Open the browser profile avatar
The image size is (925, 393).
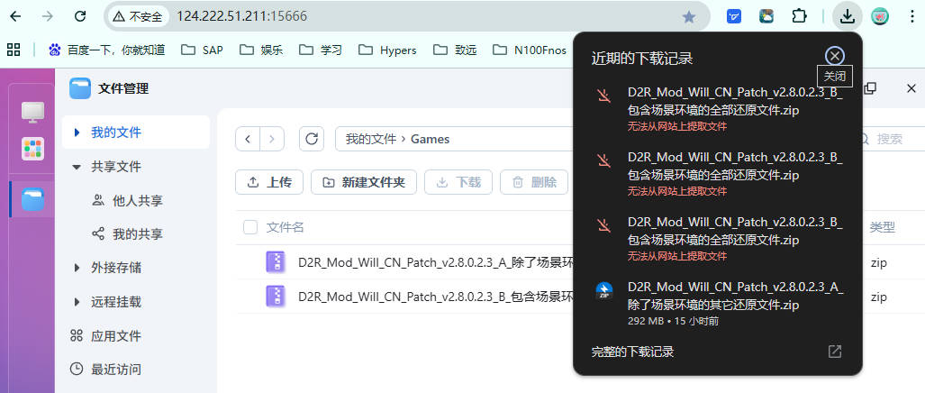(880, 16)
